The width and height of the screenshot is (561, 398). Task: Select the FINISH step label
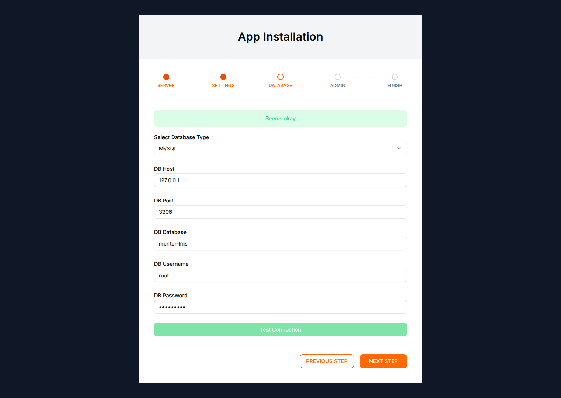[x=395, y=86]
